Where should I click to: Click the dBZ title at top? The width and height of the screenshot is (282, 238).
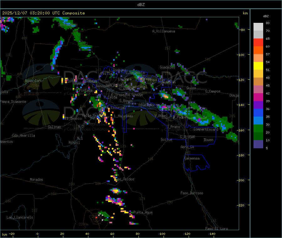click(141, 5)
